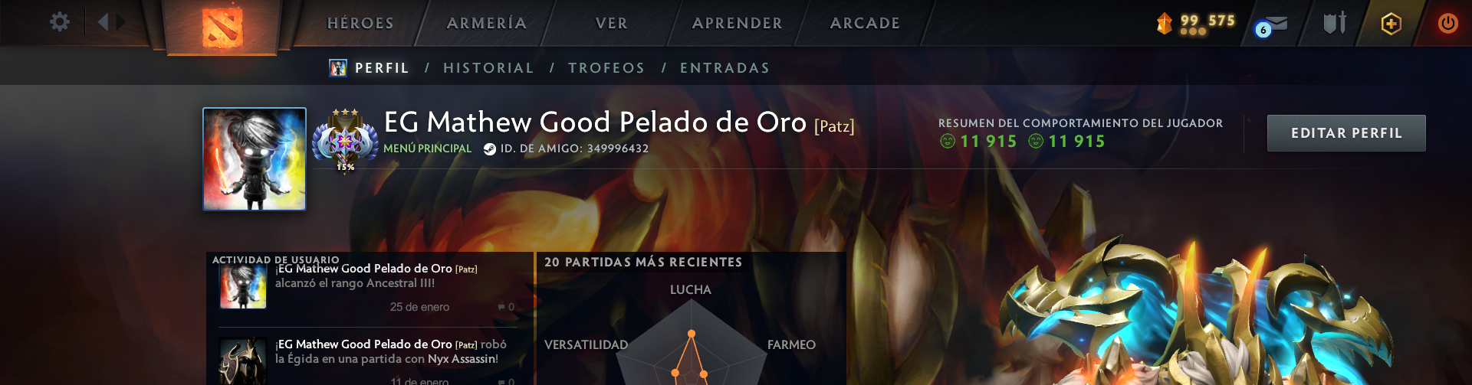This screenshot has width=1472, height=385.
Task: Click the large profile avatar picture
Action: [x=255, y=159]
